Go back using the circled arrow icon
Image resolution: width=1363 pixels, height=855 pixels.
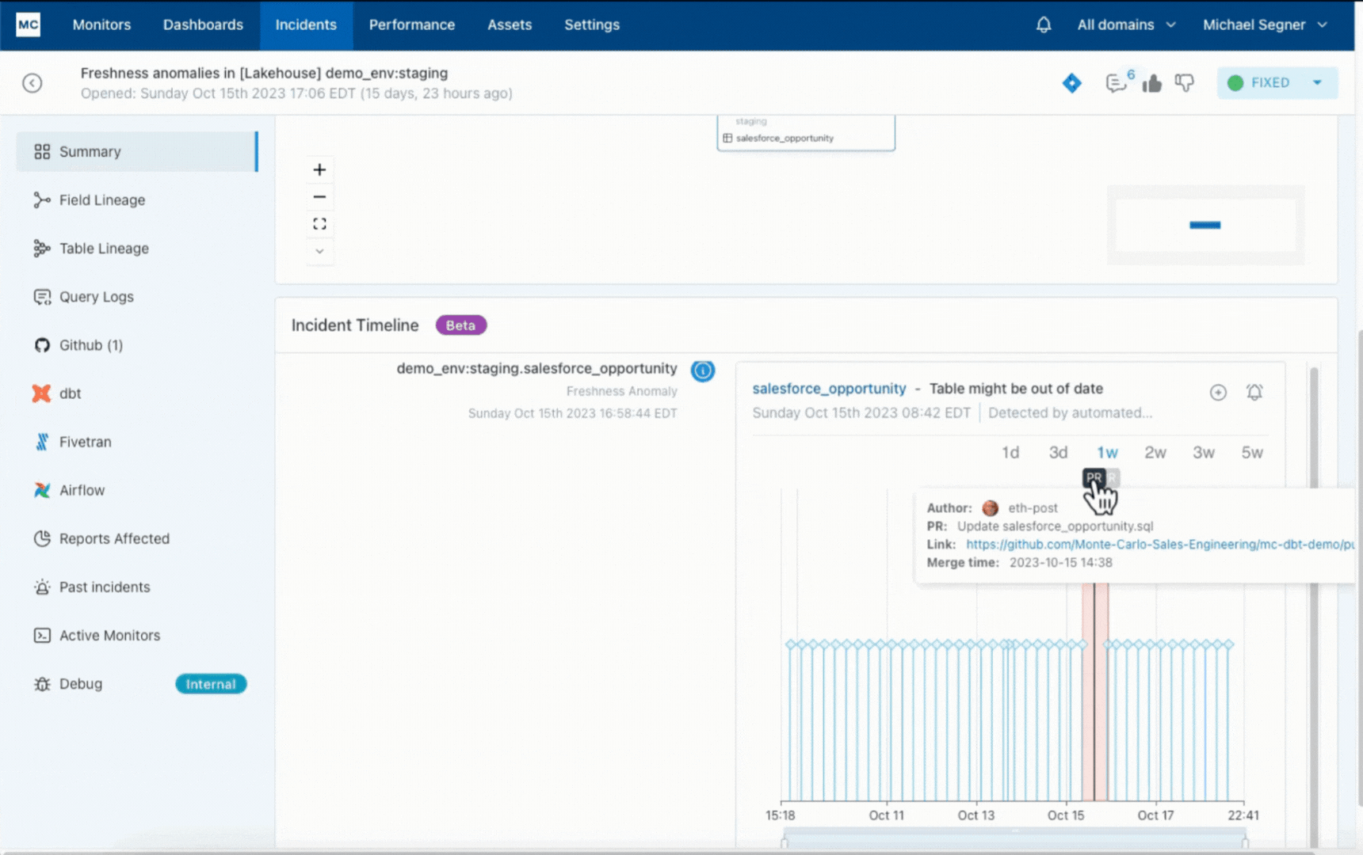32,83
